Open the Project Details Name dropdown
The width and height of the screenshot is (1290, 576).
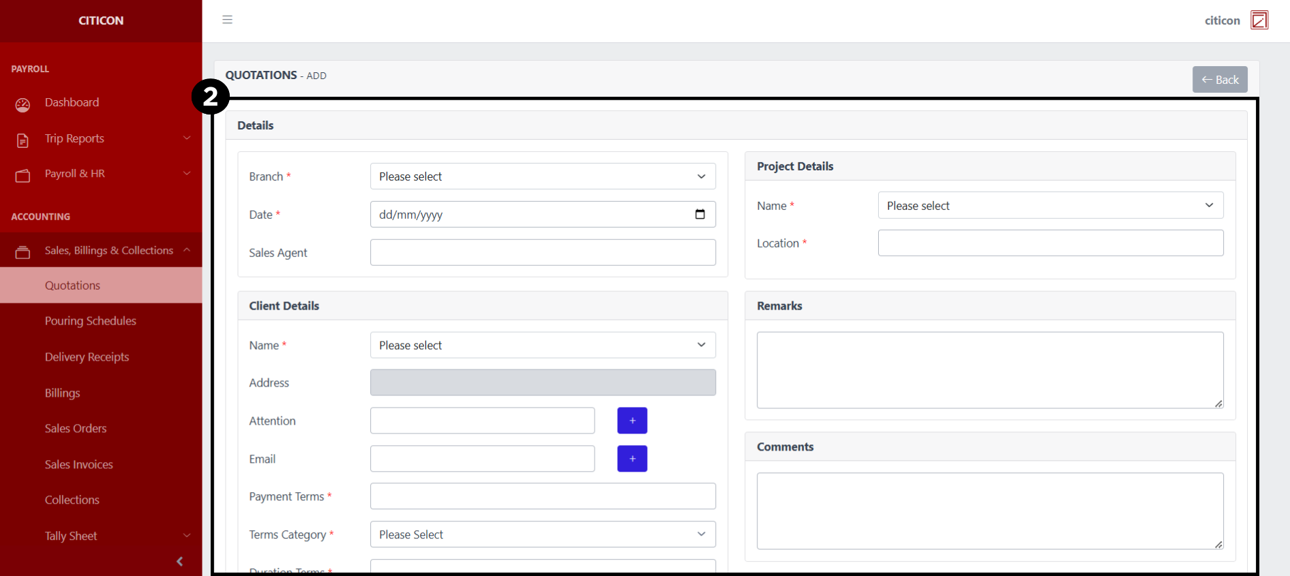point(1050,206)
